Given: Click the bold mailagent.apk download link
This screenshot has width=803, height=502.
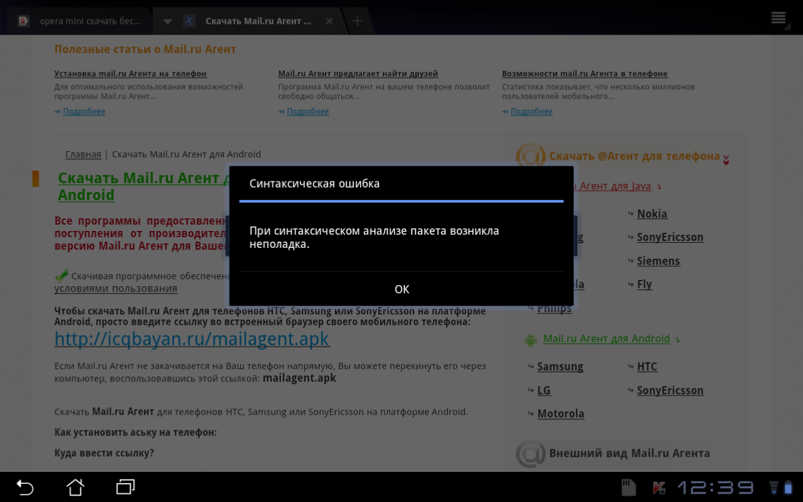Looking at the screenshot, I should [x=299, y=378].
